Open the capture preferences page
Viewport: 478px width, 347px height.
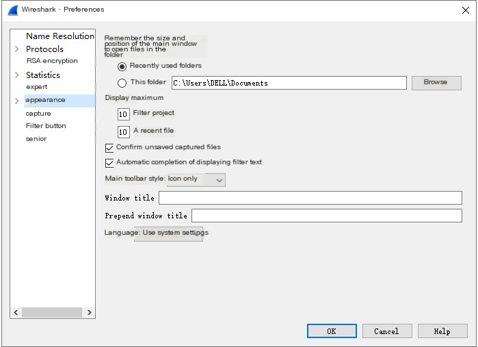(38, 114)
